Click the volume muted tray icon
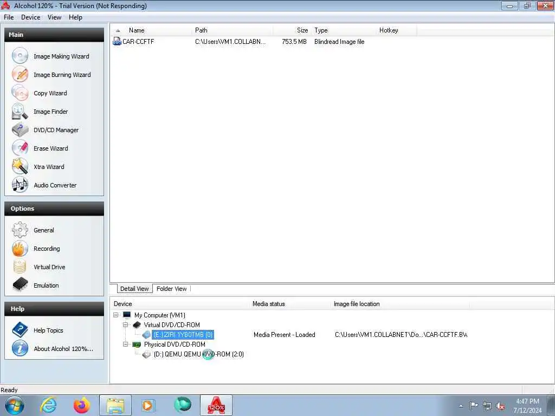555x416 pixels. point(500,406)
